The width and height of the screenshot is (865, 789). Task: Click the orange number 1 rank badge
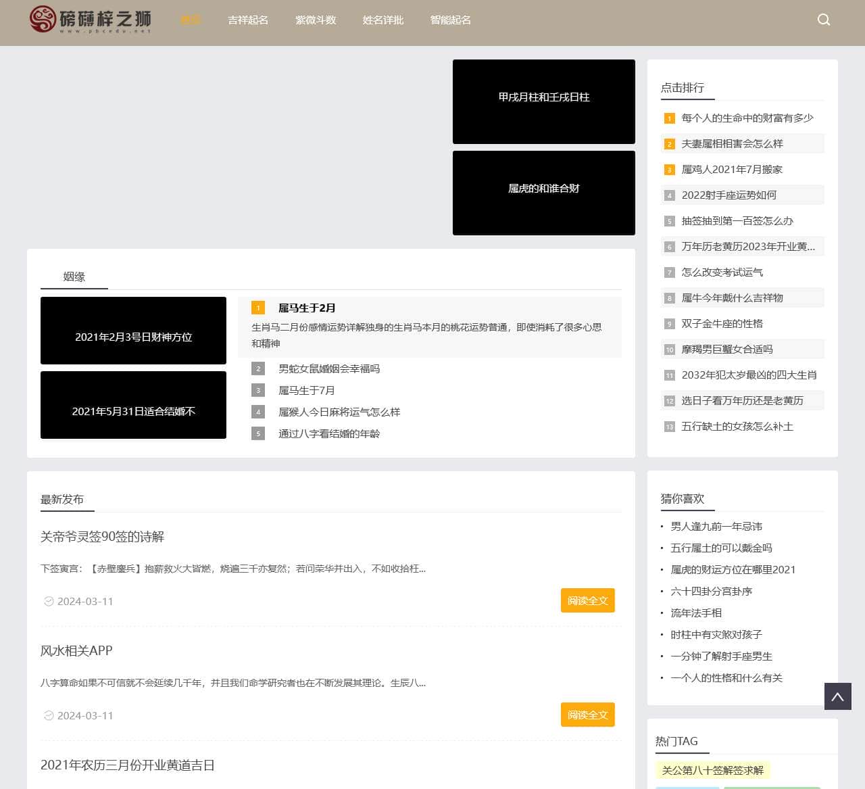tap(669, 118)
